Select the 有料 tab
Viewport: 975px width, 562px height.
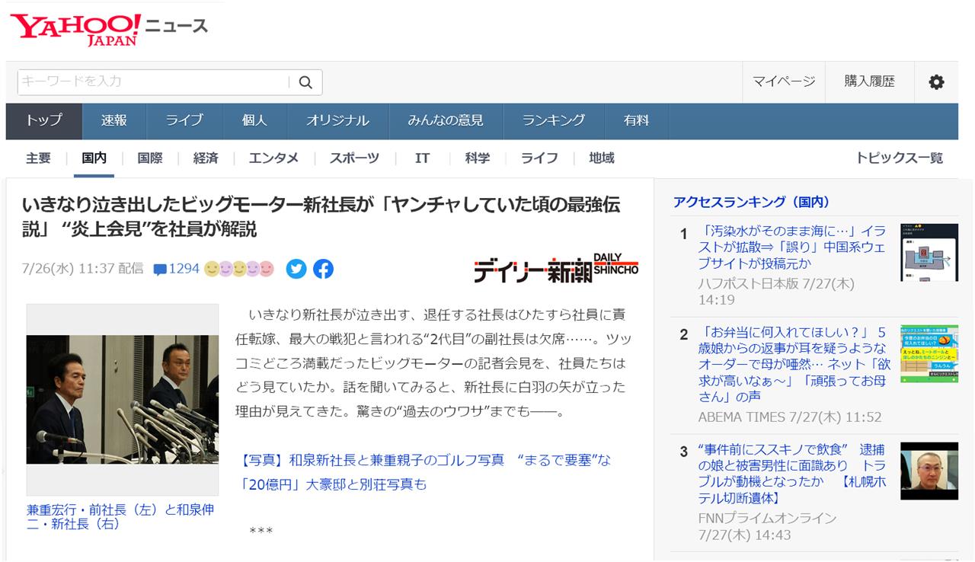(x=636, y=121)
